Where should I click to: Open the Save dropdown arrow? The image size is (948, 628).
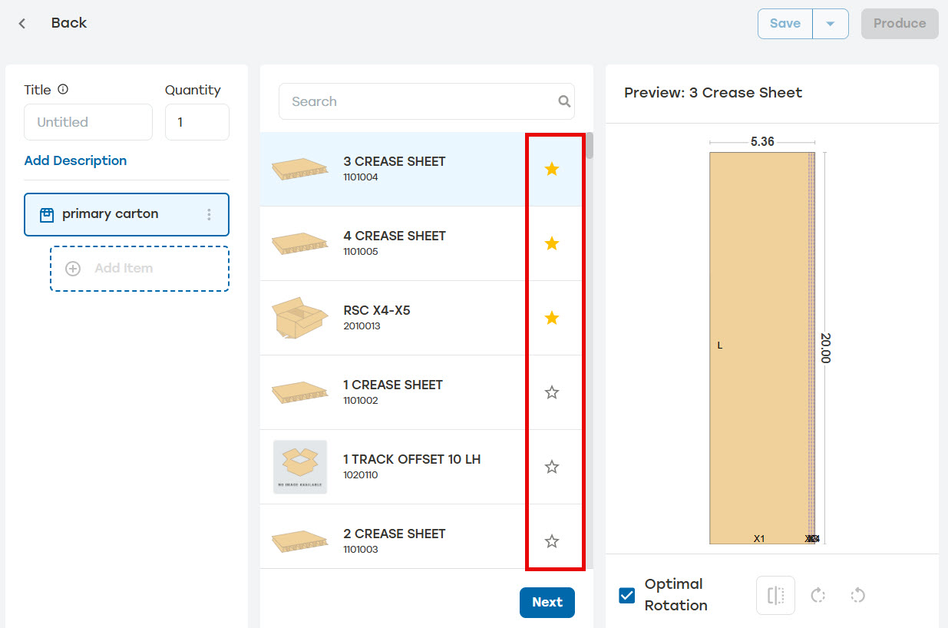click(x=830, y=24)
